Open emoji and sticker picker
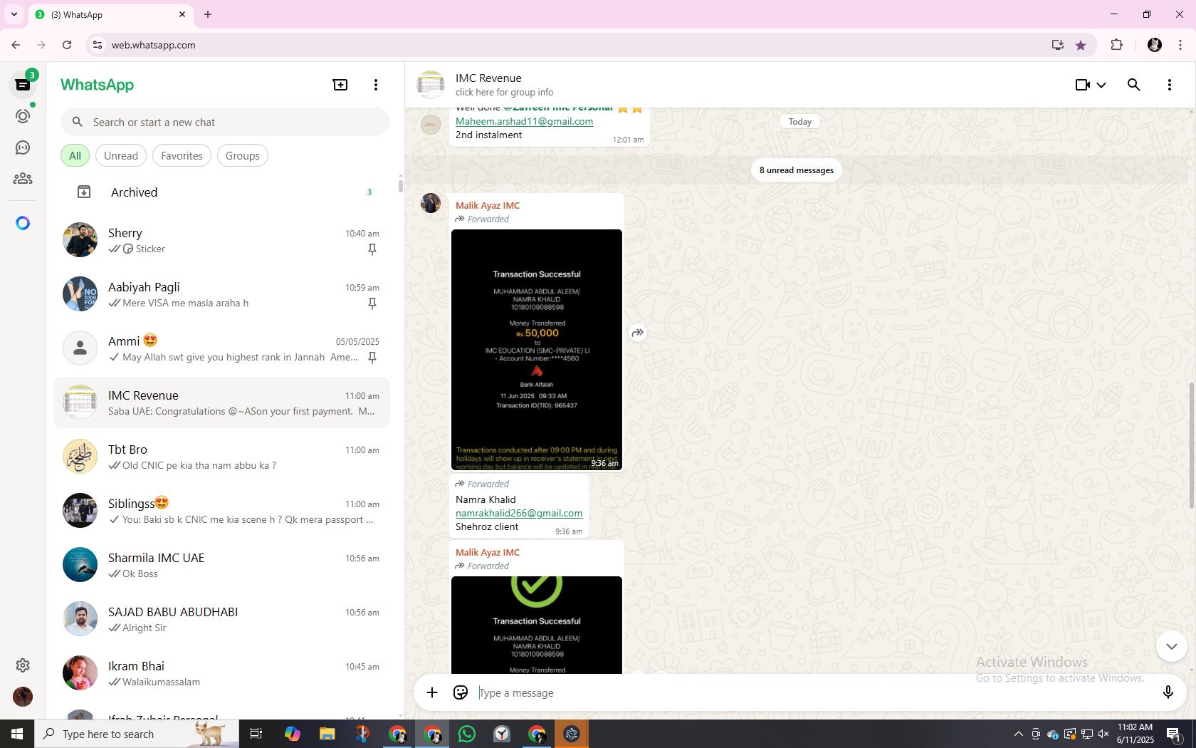 click(x=461, y=692)
